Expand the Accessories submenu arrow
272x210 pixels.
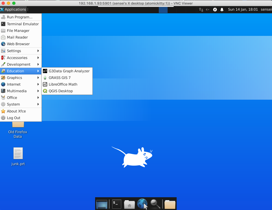click(x=38, y=58)
